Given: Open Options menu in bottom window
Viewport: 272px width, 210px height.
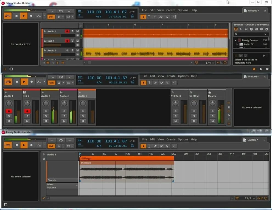Looking at the screenshot, I should 183,139.
